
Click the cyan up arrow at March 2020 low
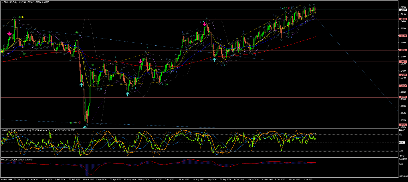(x=81, y=84)
